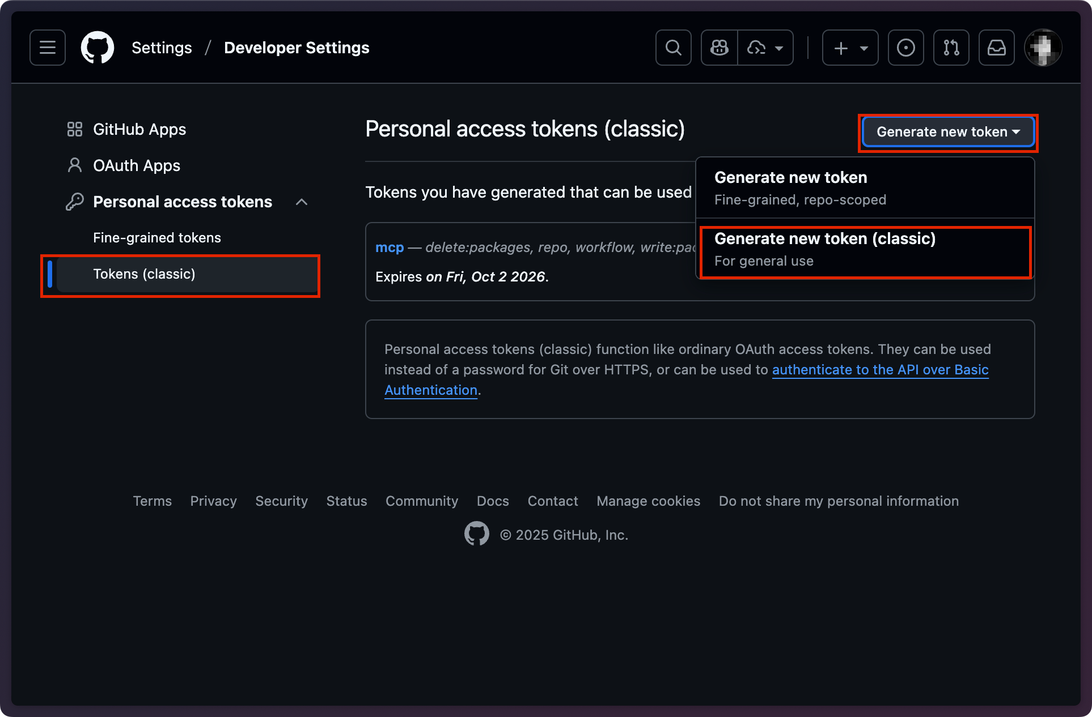Screen dimensions: 1092x717
Task: Click the Settings breadcrumb link
Action: tap(162, 48)
